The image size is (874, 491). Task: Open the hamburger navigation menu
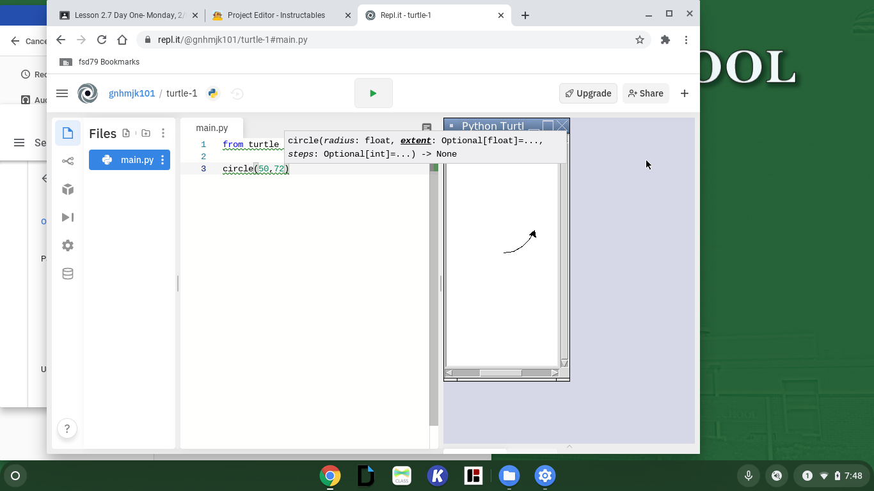62,93
